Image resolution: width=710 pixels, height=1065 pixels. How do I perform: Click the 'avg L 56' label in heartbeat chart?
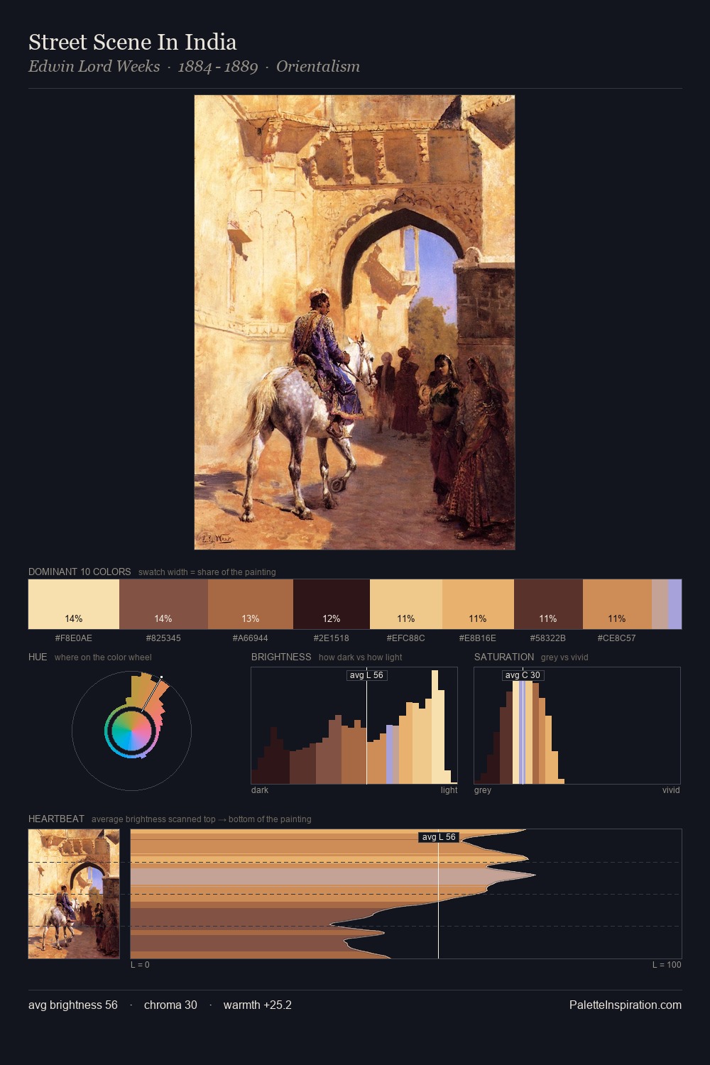(439, 837)
